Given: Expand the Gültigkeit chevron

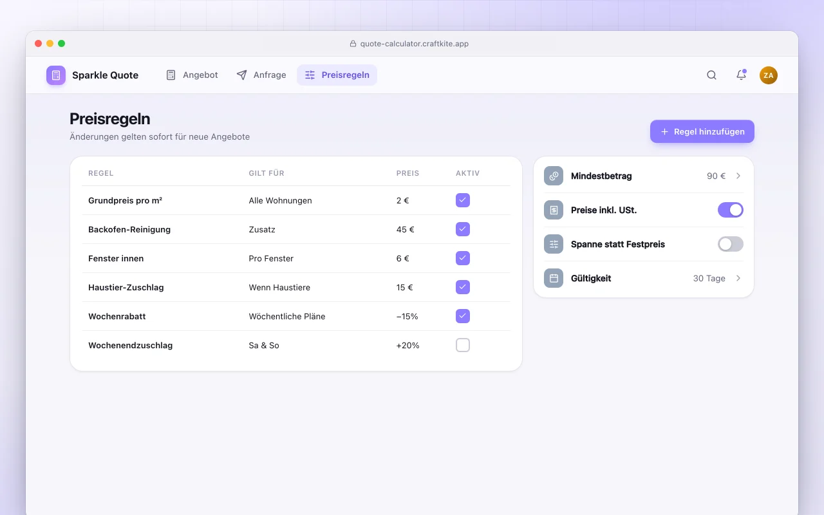Looking at the screenshot, I should [x=738, y=278].
